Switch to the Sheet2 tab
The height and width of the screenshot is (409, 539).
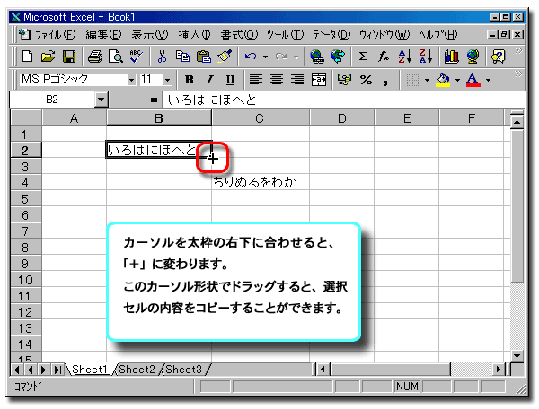coord(137,370)
